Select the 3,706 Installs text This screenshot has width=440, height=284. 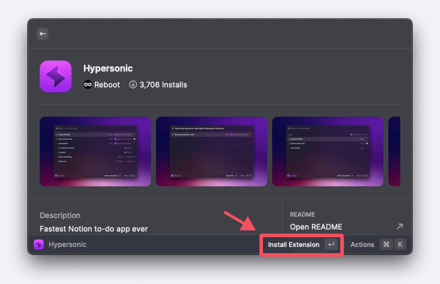(163, 85)
